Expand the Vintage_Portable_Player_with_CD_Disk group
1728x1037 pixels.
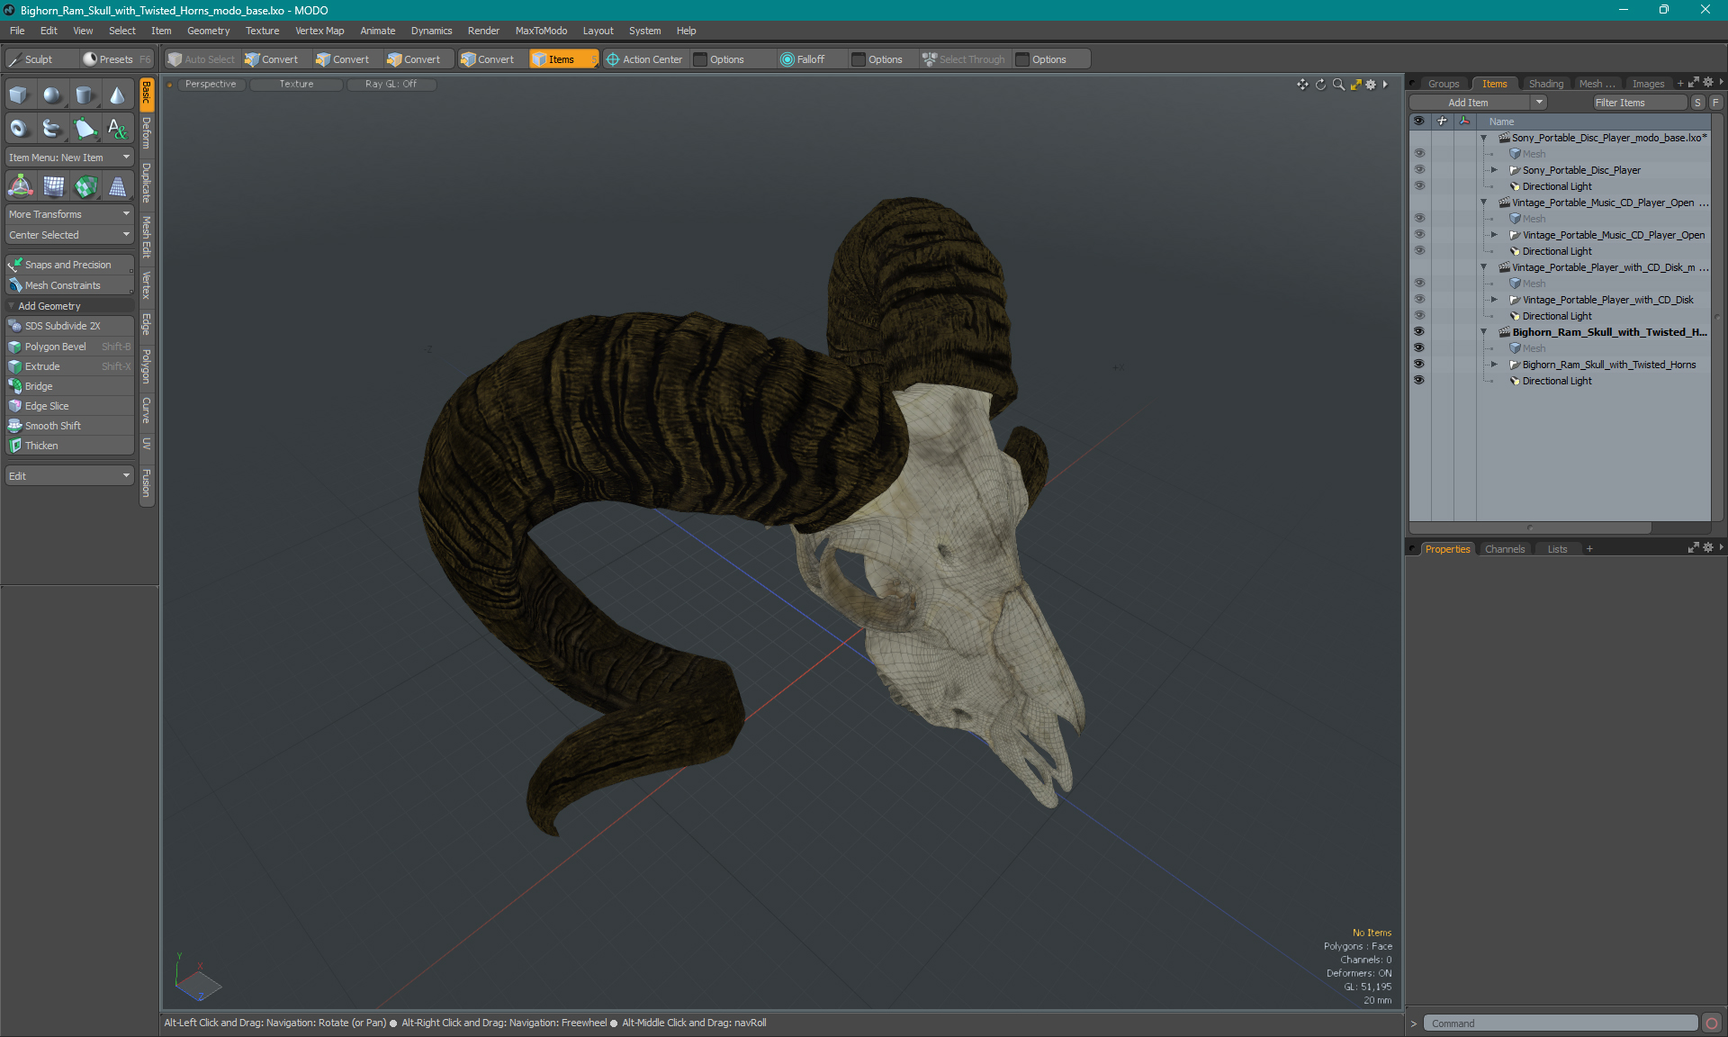[1495, 300]
